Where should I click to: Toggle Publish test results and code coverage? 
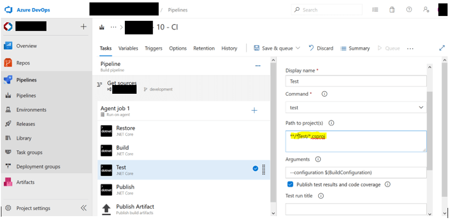tap(290, 185)
